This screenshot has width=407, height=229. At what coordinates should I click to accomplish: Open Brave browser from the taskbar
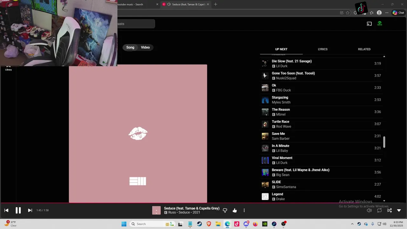(209, 224)
